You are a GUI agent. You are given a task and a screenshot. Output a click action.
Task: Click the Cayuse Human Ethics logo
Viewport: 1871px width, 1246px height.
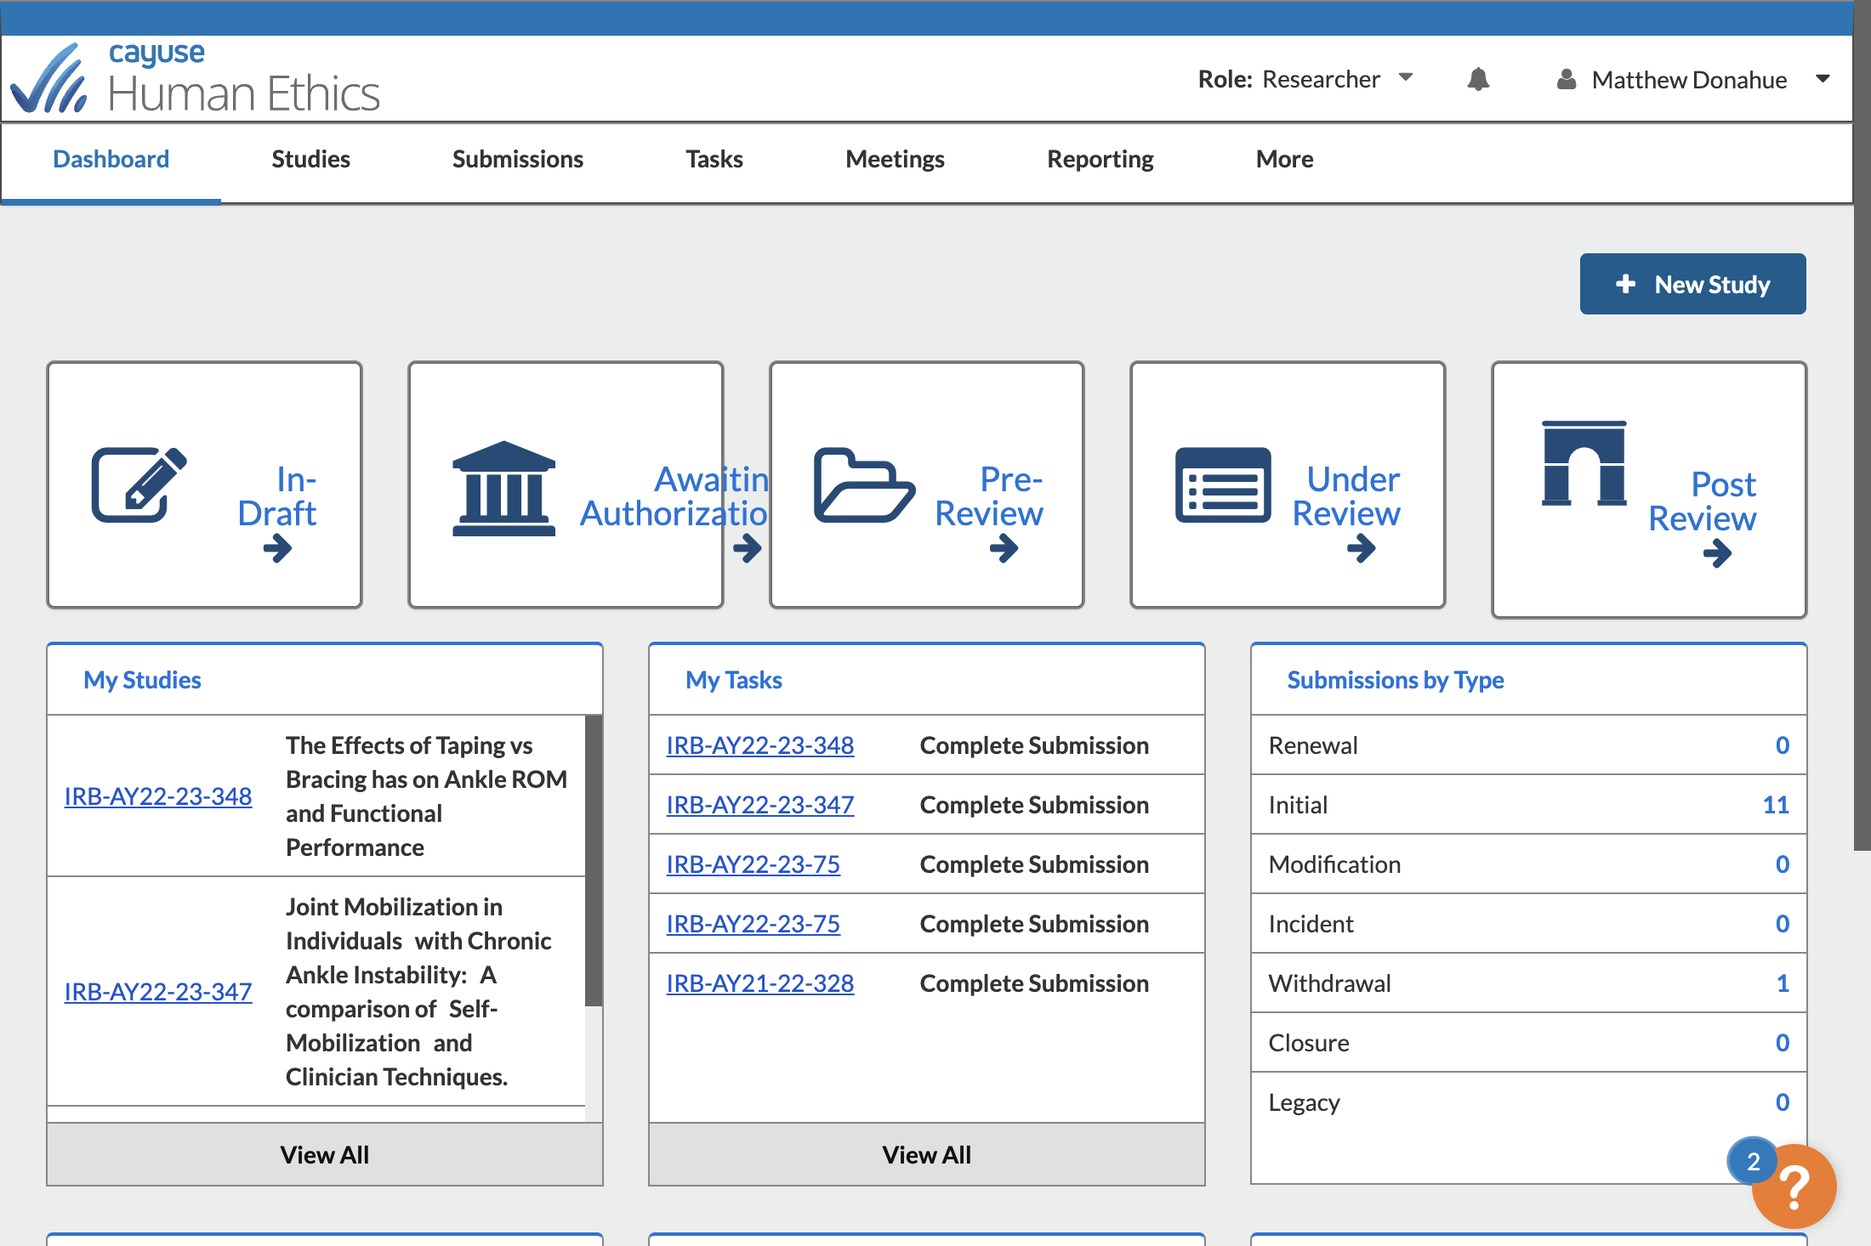[x=196, y=77]
